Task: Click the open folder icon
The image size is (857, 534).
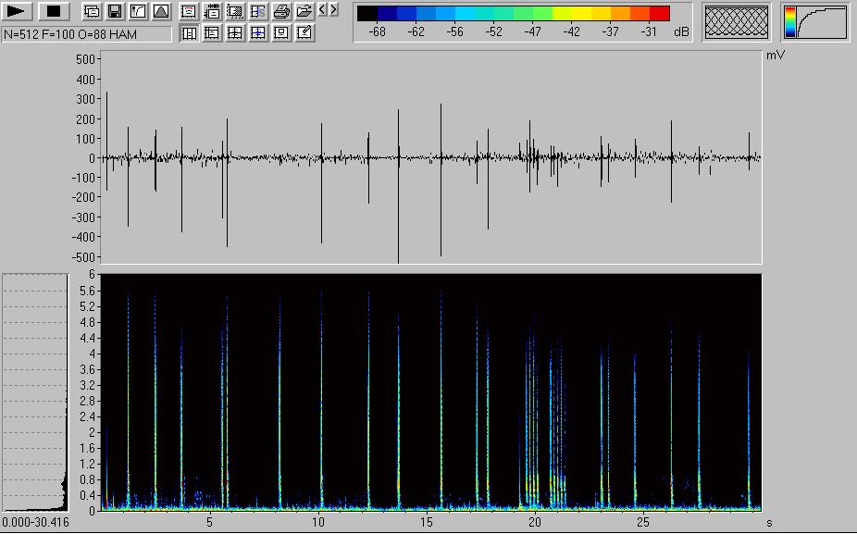Action: coord(304,11)
